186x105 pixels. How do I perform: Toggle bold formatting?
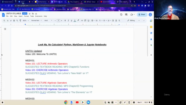[65, 21]
